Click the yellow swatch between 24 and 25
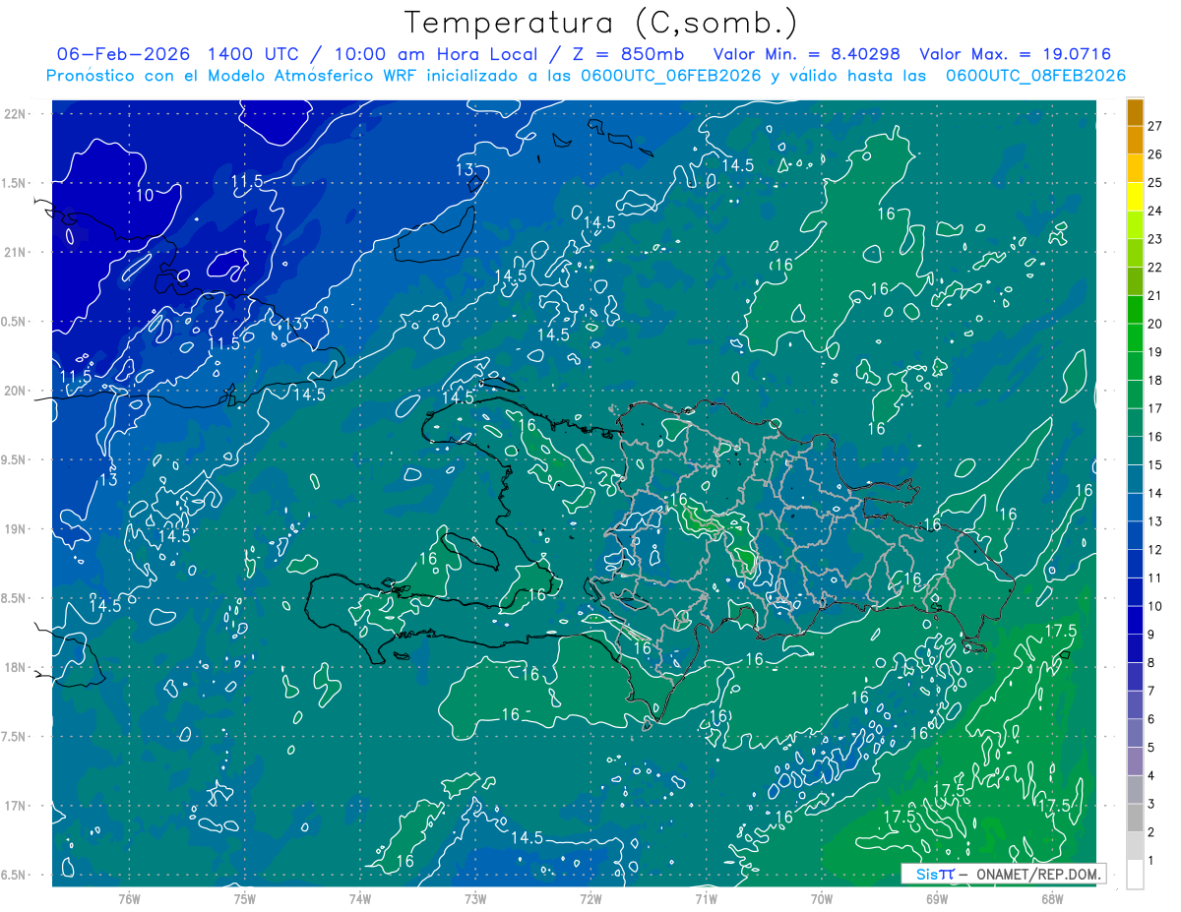Screen dimensions: 1181x912 1135,197
